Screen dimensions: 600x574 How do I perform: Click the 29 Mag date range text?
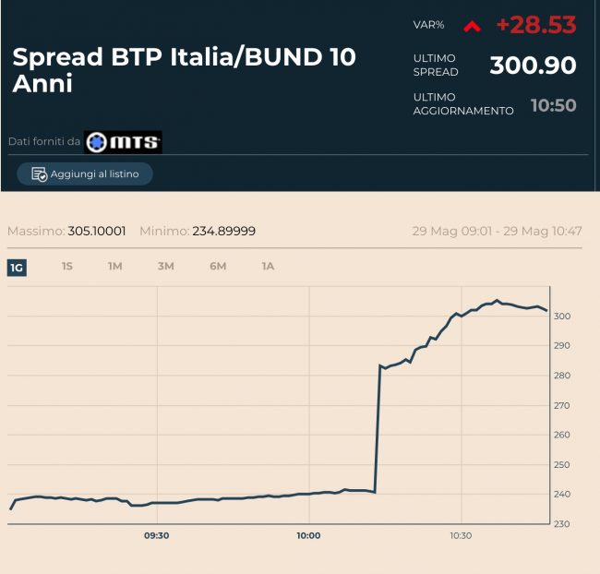point(497,231)
